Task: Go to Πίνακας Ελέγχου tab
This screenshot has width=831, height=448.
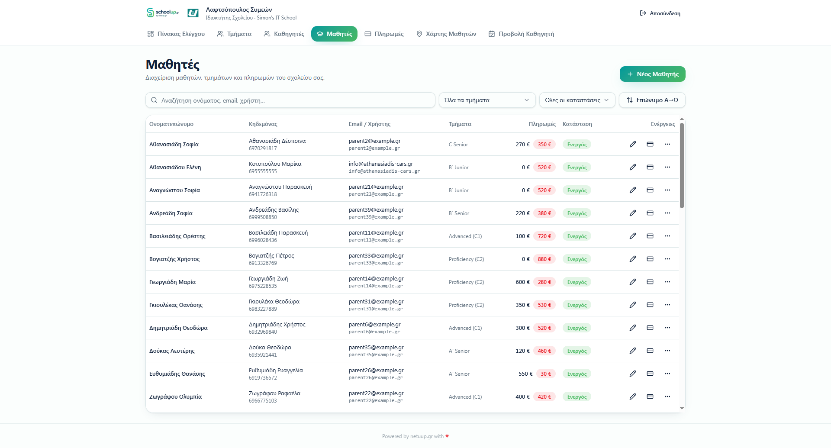Action: [x=176, y=34]
